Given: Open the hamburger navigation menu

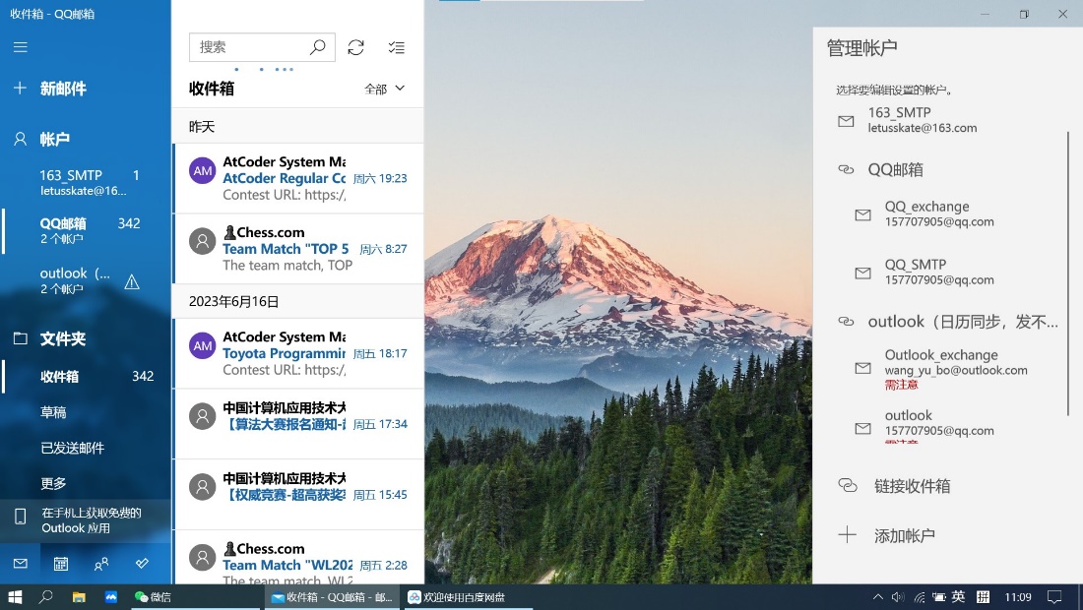Looking at the screenshot, I should [21, 47].
